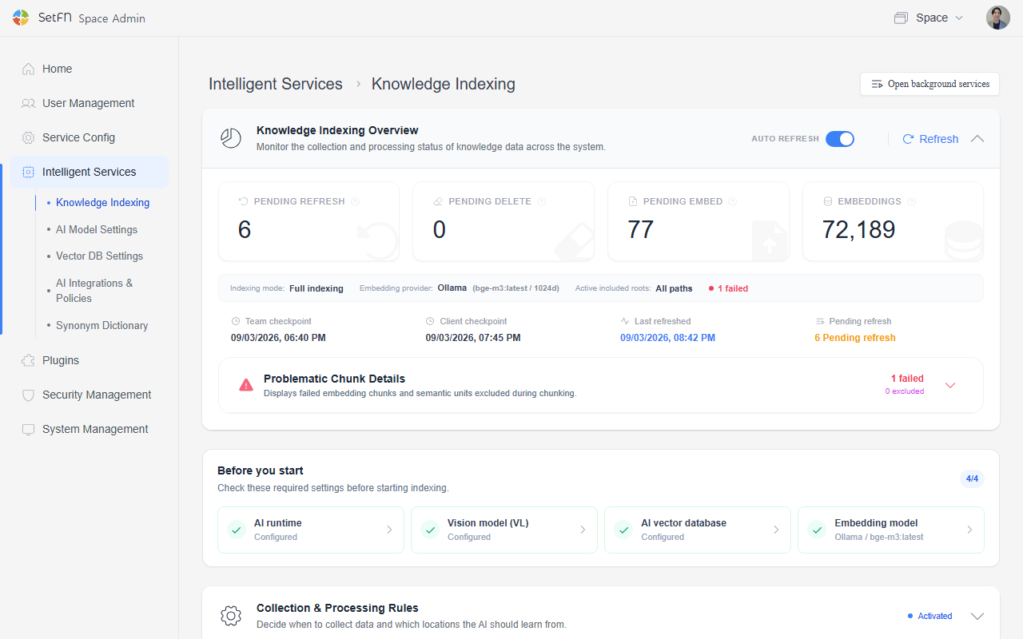Click the Intelligent Services chip icon
The width and height of the screenshot is (1023, 639).
click(x=29, y=172)
